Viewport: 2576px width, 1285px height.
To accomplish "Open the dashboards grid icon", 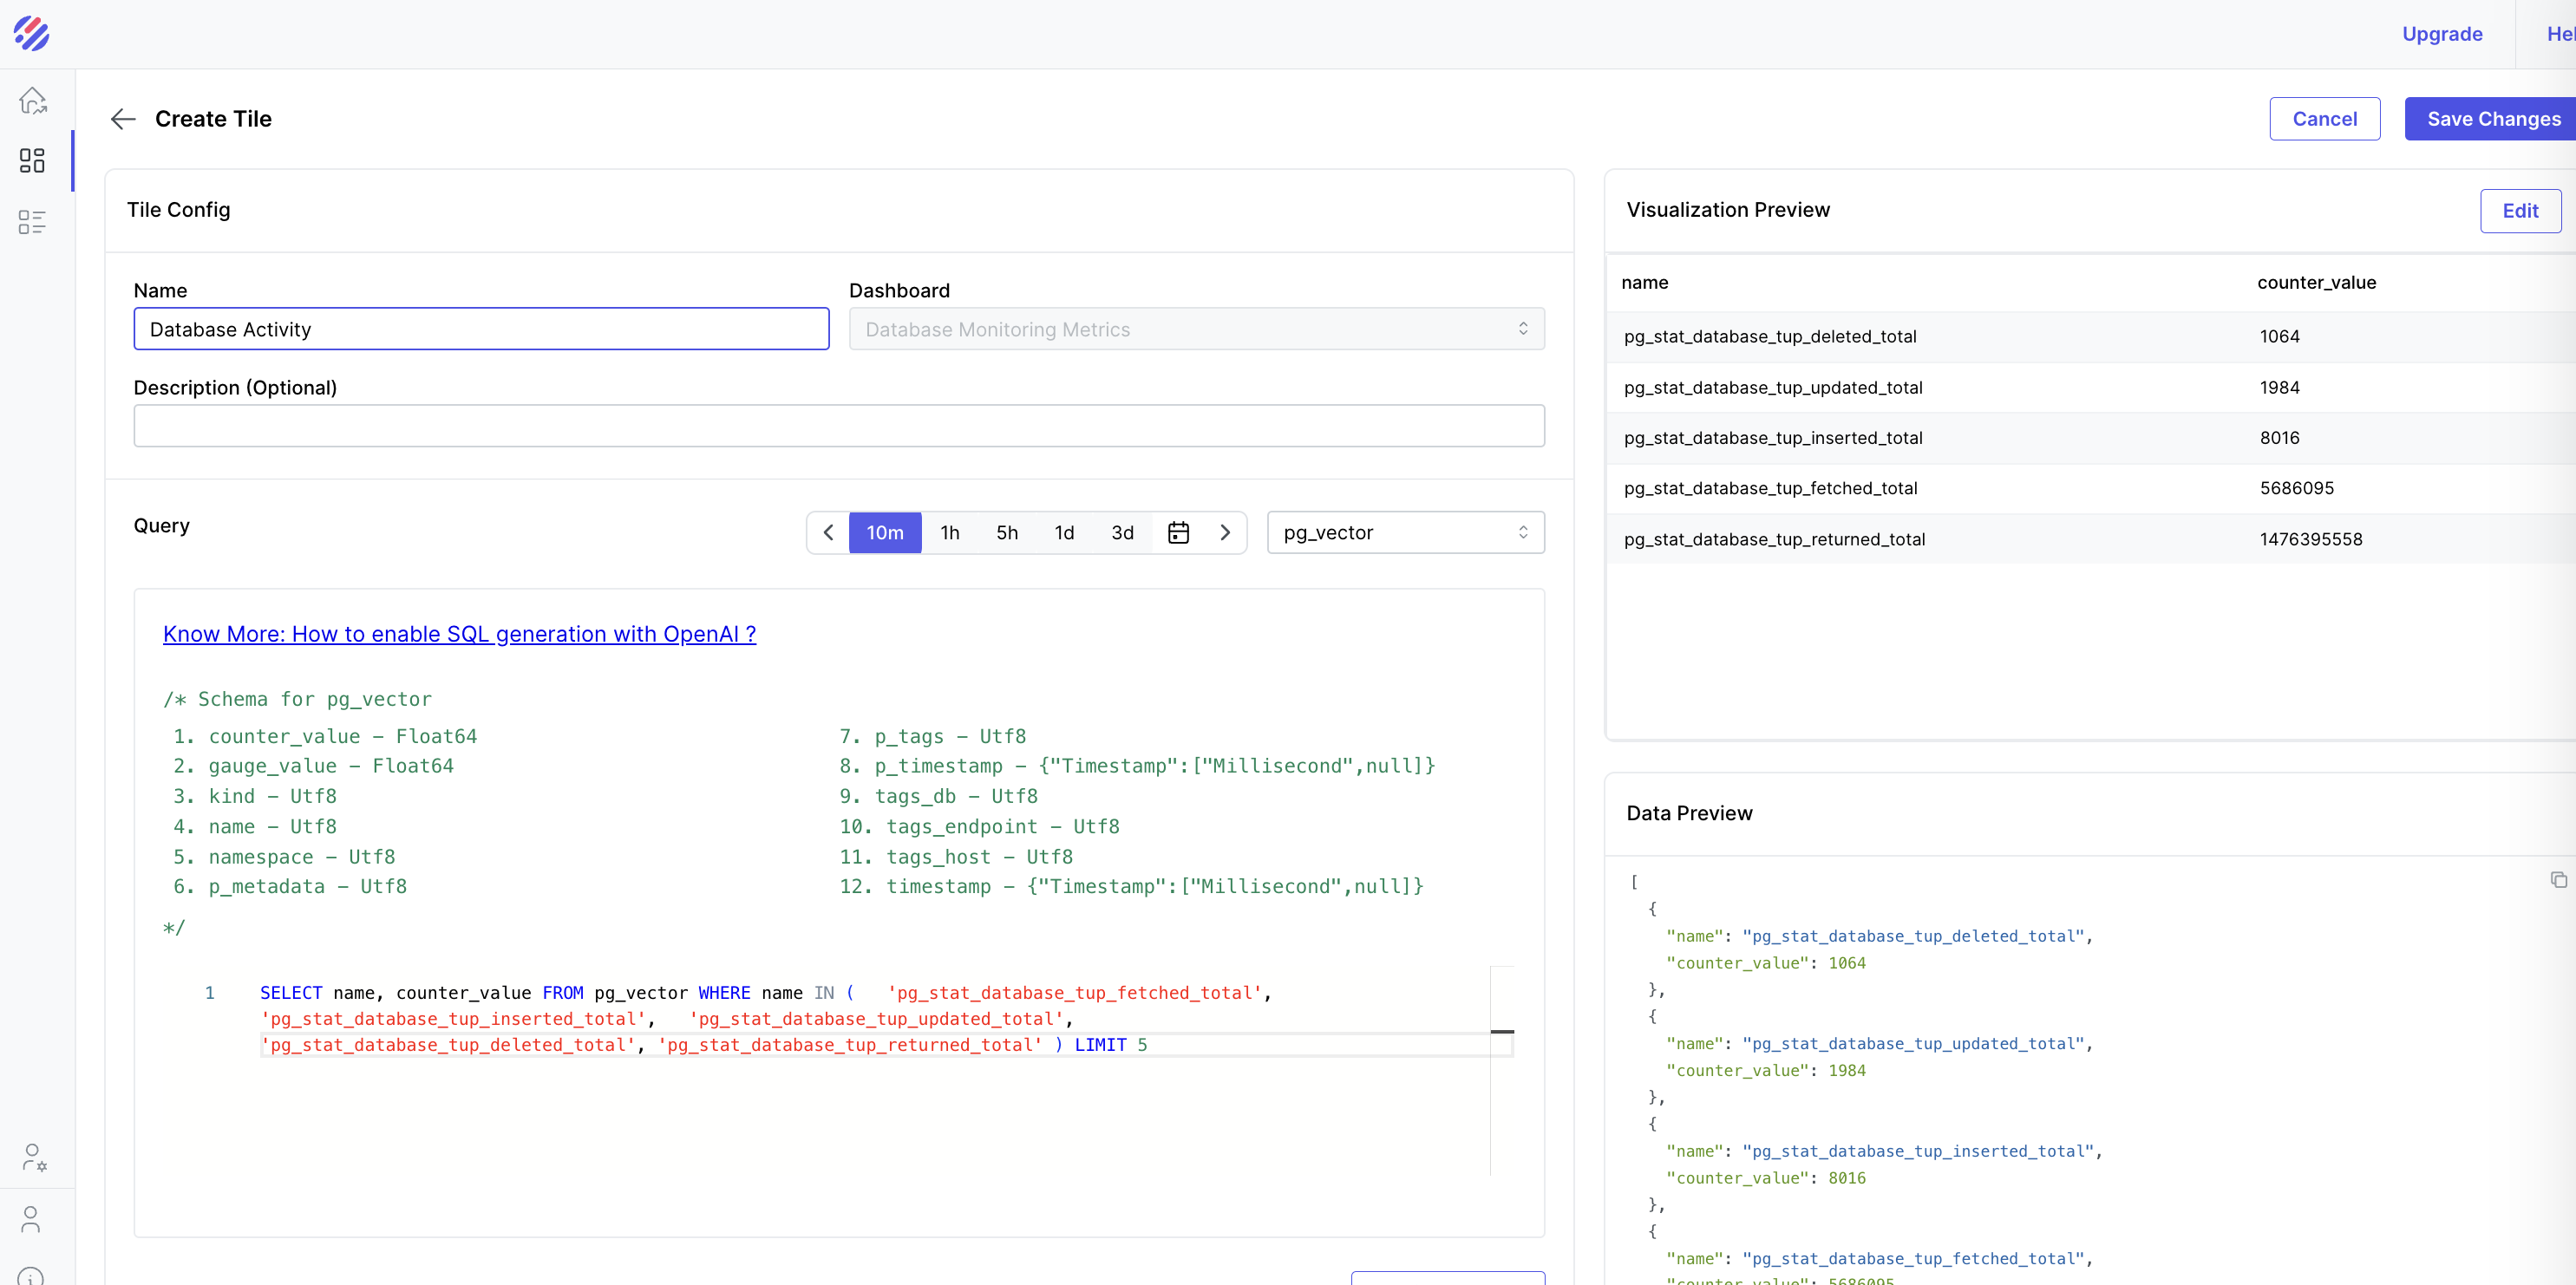I will click(x=32, y=161).
